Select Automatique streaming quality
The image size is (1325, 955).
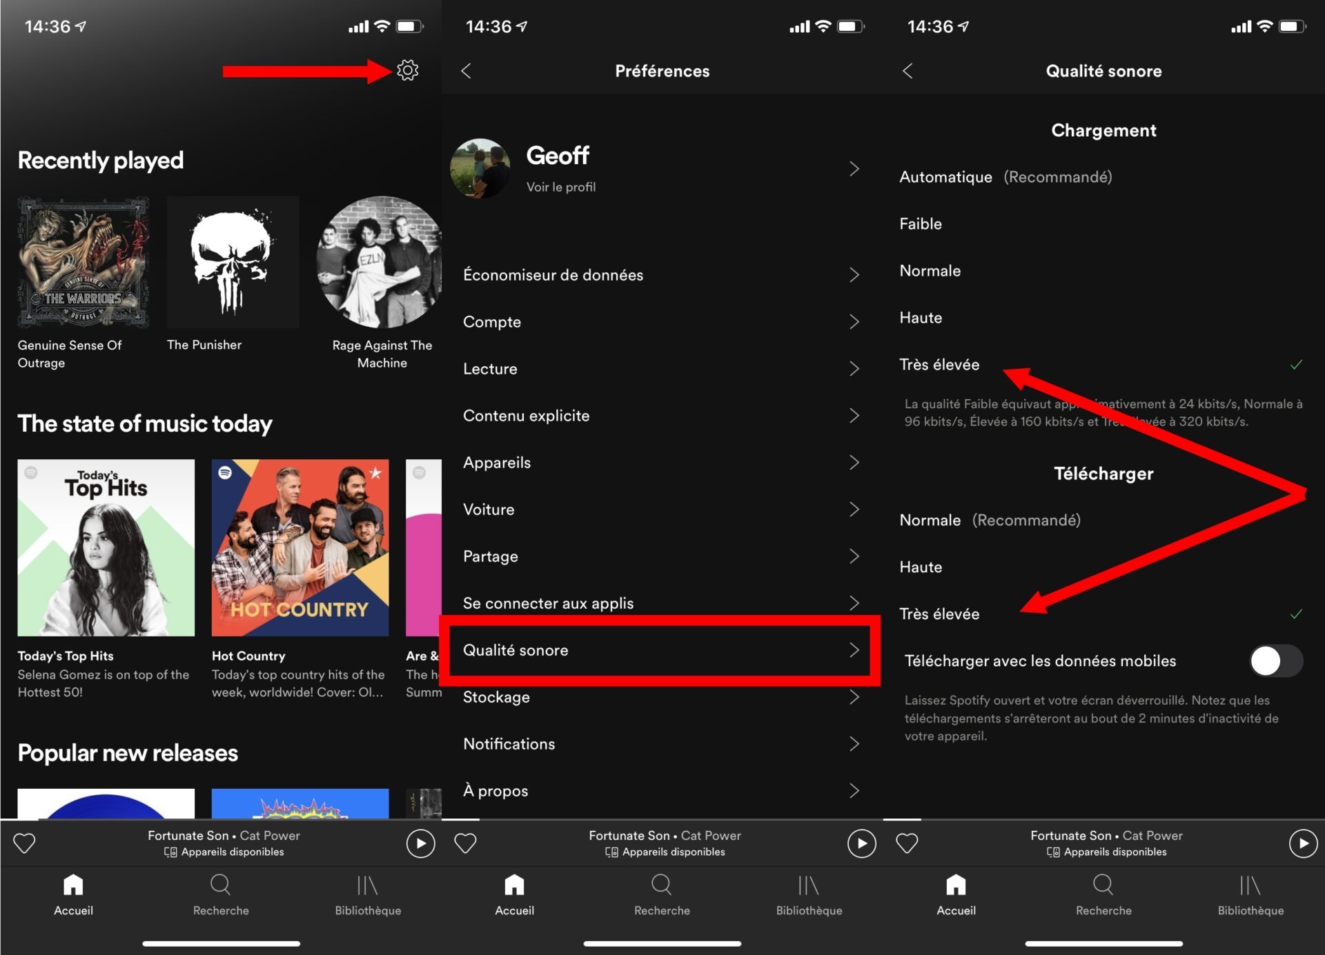coord(1103,177)
